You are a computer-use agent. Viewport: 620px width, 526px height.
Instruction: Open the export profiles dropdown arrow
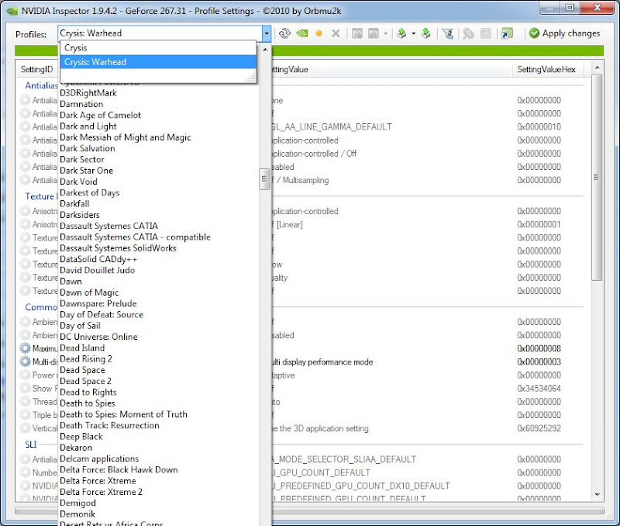point(414,33)
